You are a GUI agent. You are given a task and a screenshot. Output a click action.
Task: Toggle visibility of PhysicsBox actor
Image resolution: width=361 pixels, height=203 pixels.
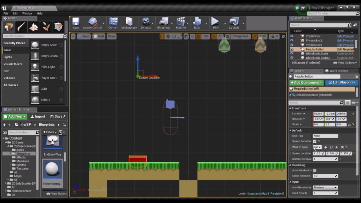(292, 36)
